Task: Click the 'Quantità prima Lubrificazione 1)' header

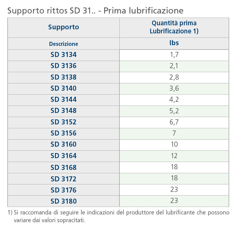Action: click(x=174, y=27)
